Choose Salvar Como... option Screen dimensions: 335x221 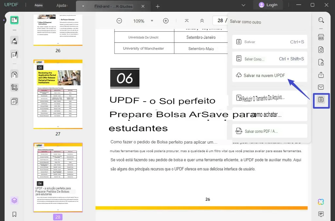coord(270,59)
